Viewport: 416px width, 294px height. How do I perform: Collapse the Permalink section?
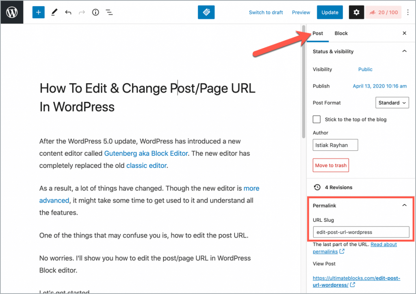click(x=404, y=205)
